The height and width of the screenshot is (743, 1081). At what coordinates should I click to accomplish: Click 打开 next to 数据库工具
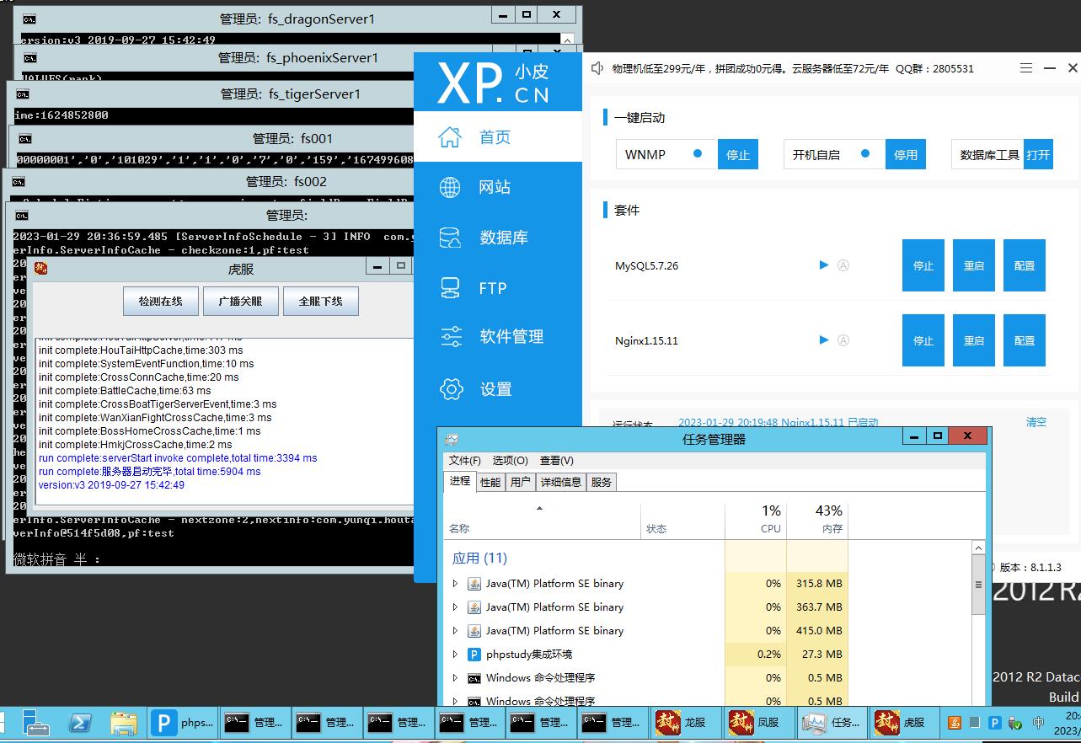tap(1038, 155)
